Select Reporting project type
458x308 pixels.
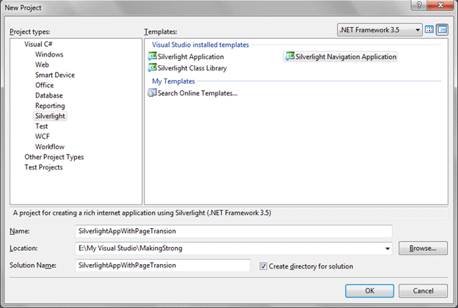(50, 106)
